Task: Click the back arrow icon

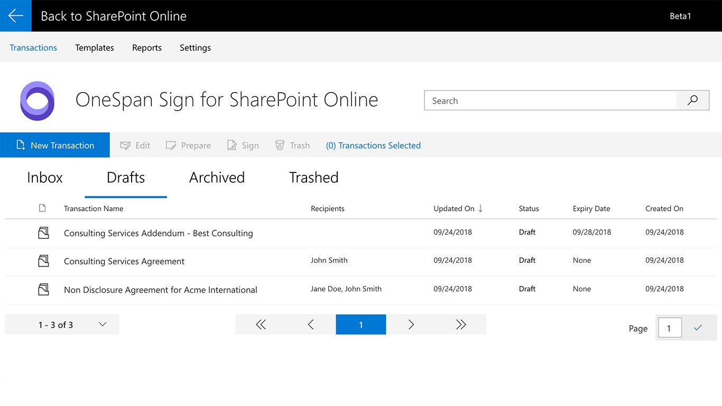Action: [16, 16]
